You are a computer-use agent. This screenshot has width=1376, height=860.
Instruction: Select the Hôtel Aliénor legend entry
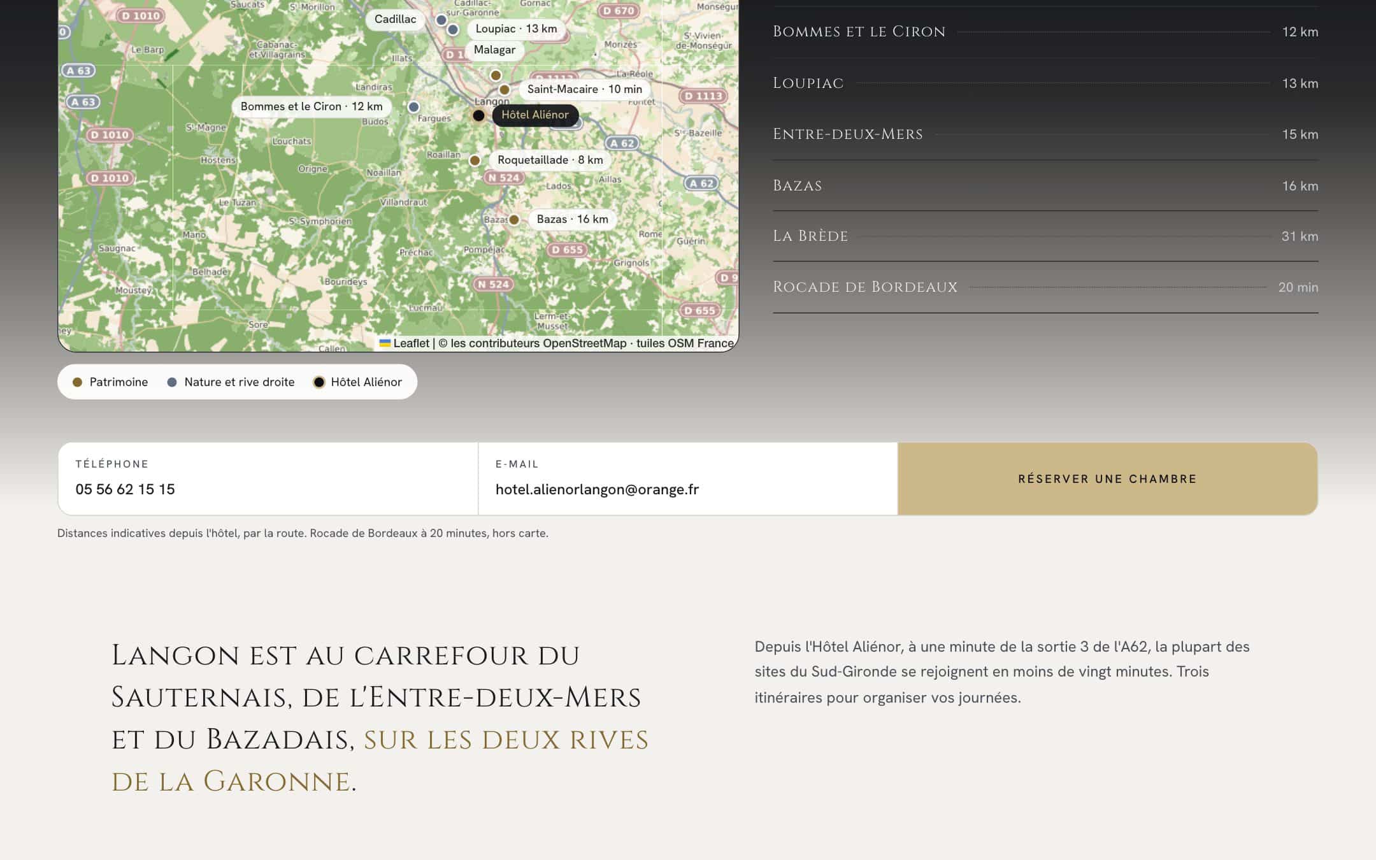(357, 382)
